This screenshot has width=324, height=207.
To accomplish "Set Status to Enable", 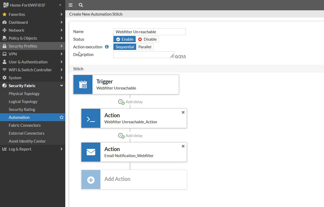I will click(x=124, y=39).
